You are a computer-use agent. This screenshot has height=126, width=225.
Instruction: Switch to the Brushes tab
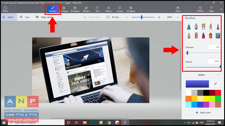(x=53, y=9)
